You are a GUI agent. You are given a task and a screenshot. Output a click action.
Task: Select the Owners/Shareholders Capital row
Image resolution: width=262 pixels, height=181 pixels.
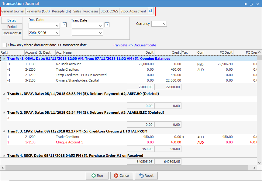[132, 81]
